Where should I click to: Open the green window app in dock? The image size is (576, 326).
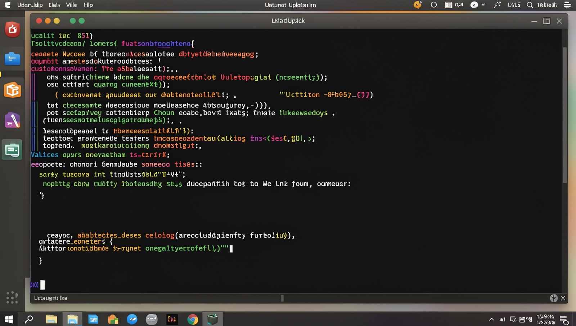pos(12,150)
